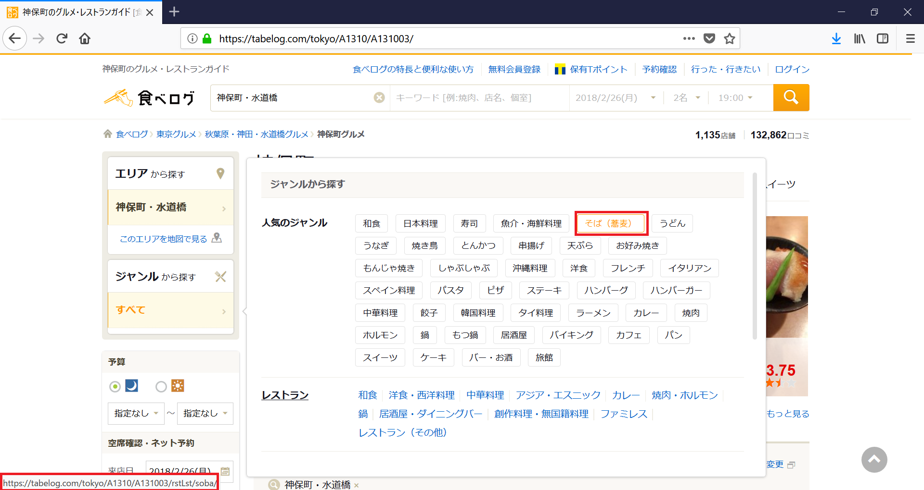Open the 19:00 time dropdown

735,98
